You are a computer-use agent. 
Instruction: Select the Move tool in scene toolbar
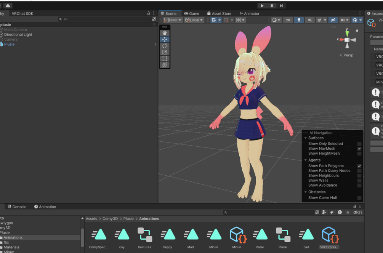click(165, 39)
